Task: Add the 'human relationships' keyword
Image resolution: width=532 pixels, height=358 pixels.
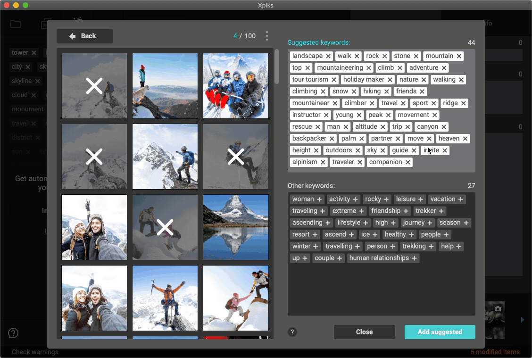Action: [414, 258]
